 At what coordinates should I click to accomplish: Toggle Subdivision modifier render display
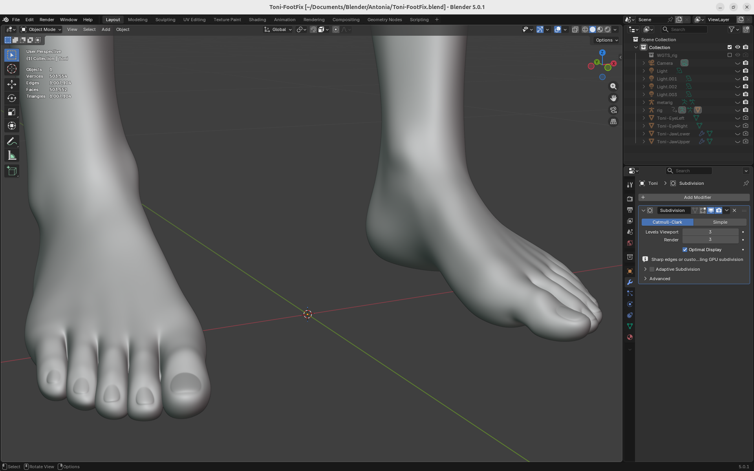(x=719, y=210)
